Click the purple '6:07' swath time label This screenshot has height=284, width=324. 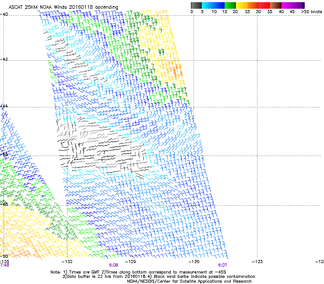(222, 265)
